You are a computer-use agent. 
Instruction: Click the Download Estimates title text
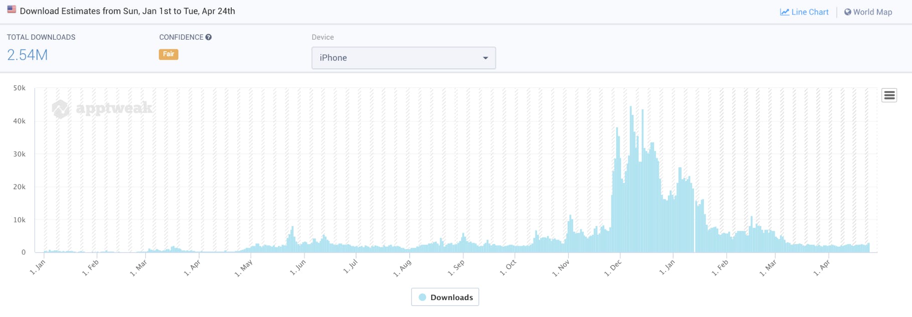point(127,11)
